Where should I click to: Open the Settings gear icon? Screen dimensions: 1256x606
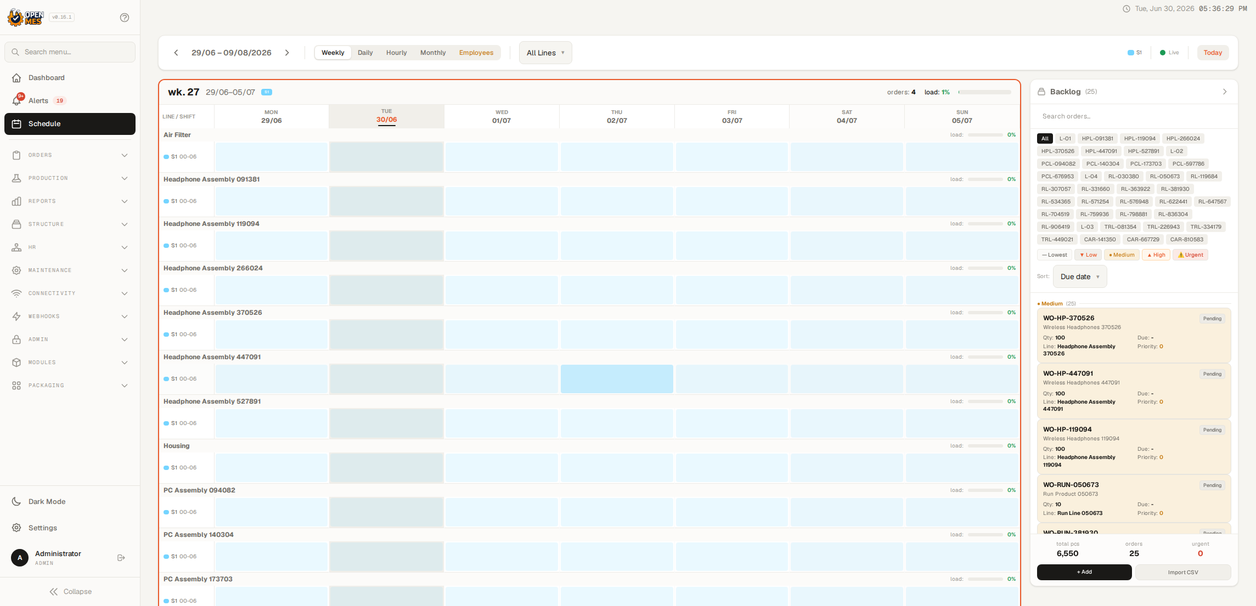[x=16, y=528]
